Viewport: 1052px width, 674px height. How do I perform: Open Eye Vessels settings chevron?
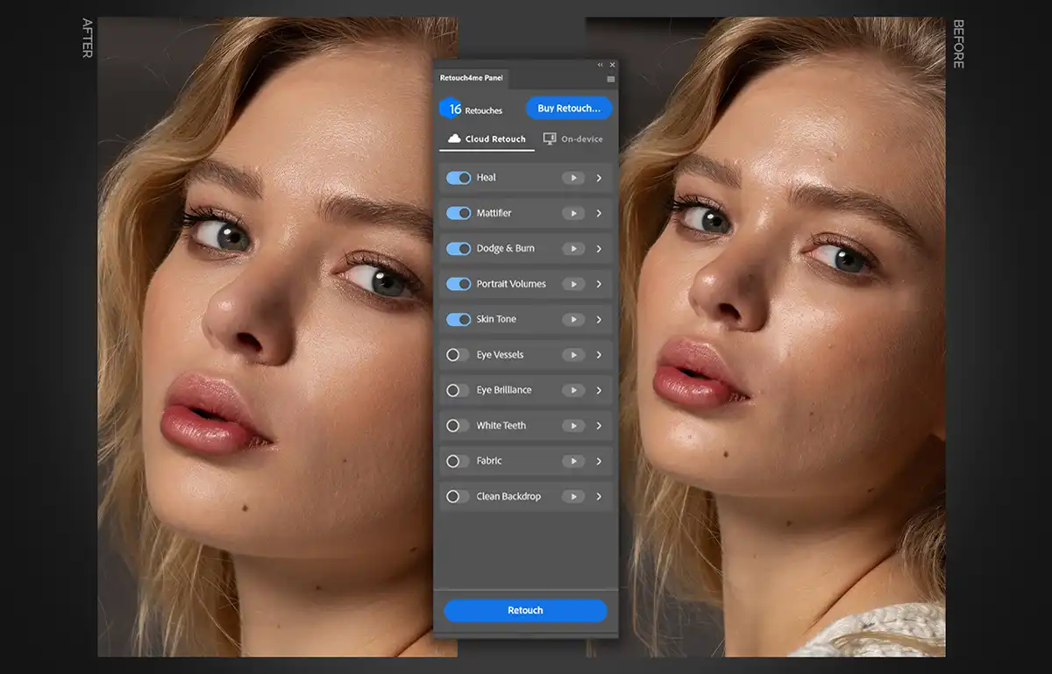click(x=600, y=355)
